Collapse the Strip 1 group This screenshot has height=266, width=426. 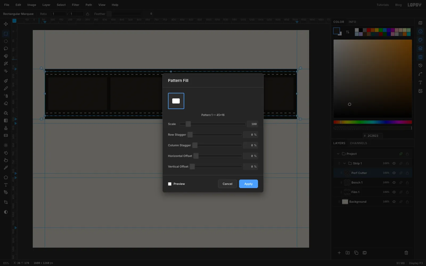[x=345, y=163]
